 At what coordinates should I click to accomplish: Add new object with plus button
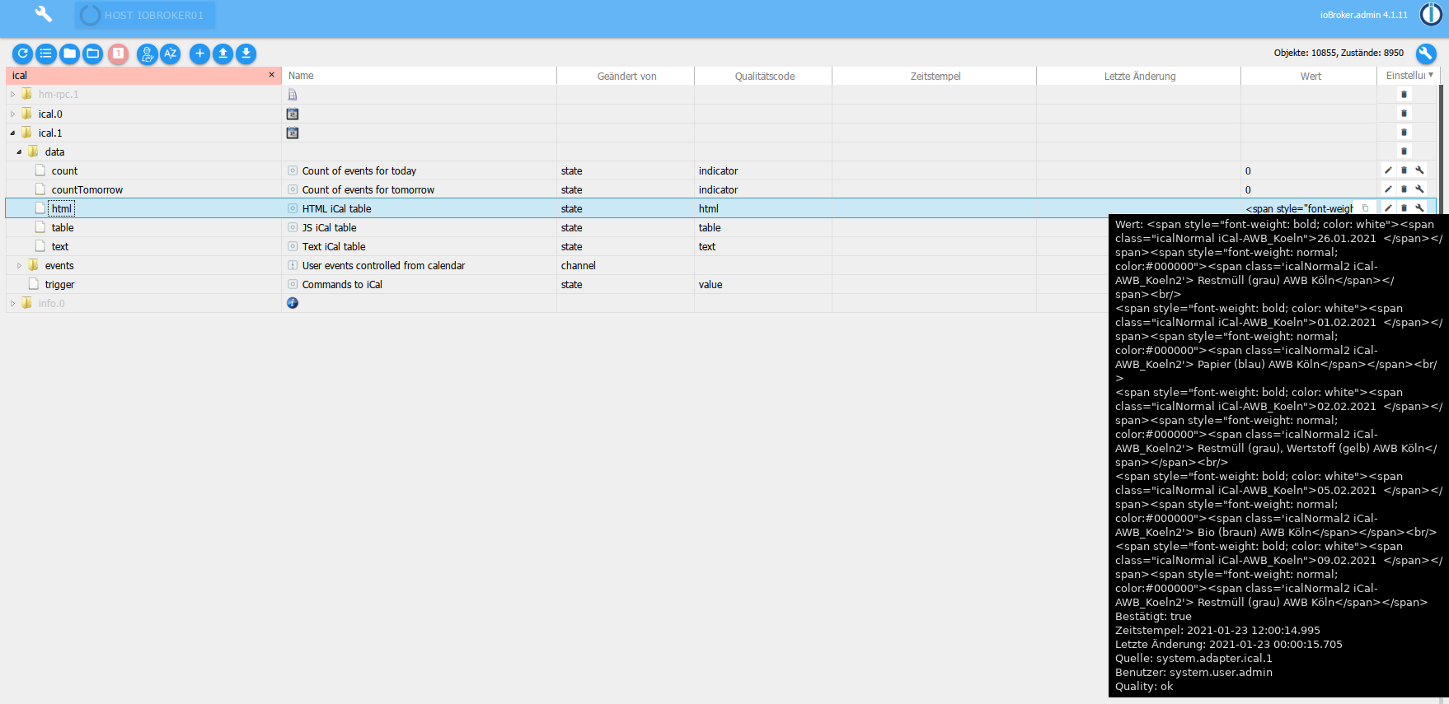(199, 54)
